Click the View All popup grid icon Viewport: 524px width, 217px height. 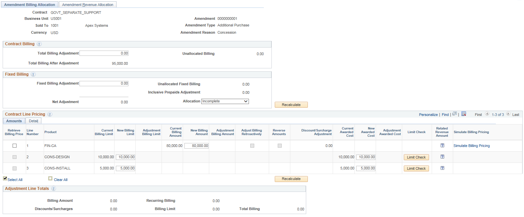coord(455,114)
